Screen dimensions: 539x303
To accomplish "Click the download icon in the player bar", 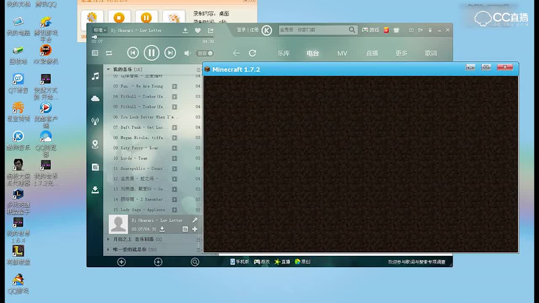I will point(185,30).
